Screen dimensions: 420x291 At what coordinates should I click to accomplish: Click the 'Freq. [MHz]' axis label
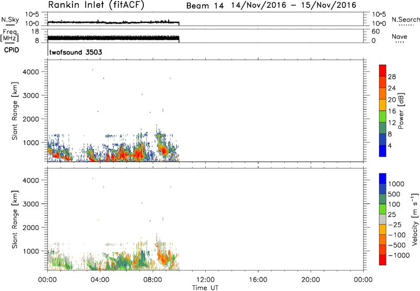point(9,35)
